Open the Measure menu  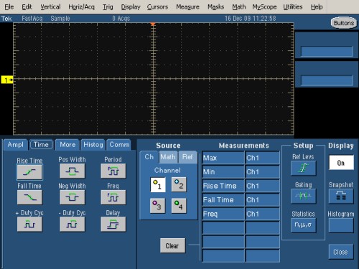coord(187,7)
